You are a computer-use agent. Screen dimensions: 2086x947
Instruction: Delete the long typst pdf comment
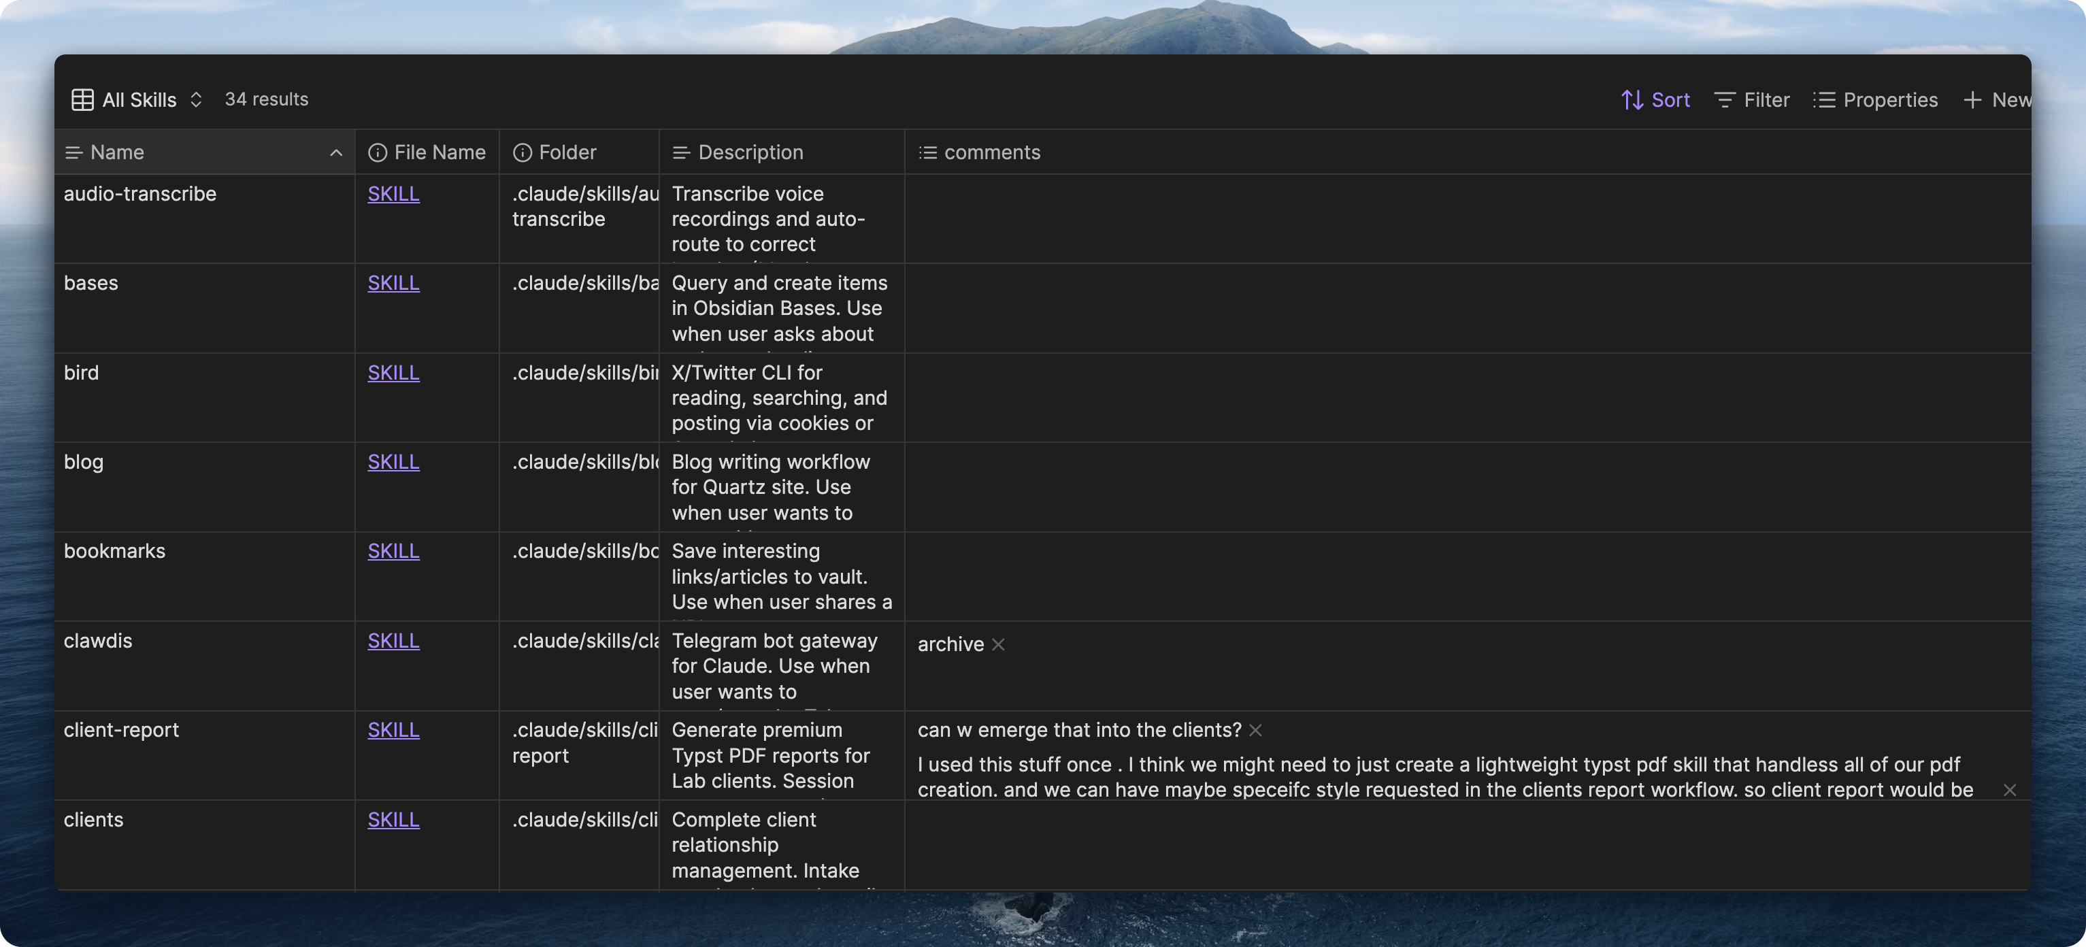click(2009, 790)
